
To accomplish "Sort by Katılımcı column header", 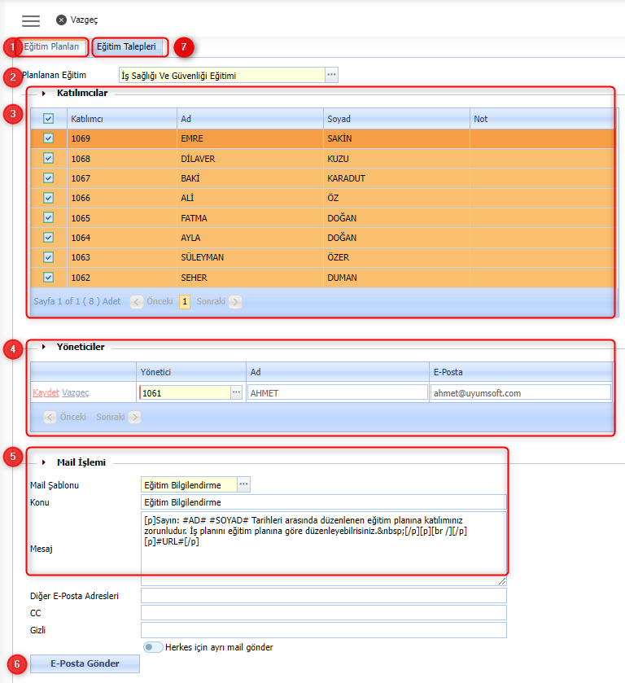I will tap(122, 119).
